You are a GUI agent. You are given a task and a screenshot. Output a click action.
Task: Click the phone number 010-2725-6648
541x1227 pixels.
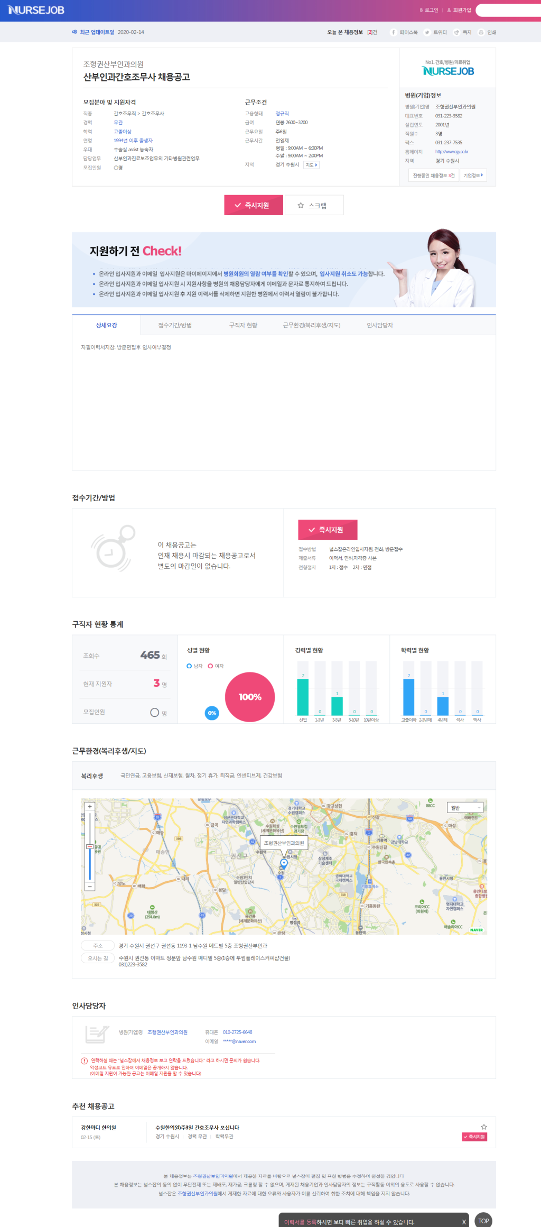click(x=237, y=1032)
